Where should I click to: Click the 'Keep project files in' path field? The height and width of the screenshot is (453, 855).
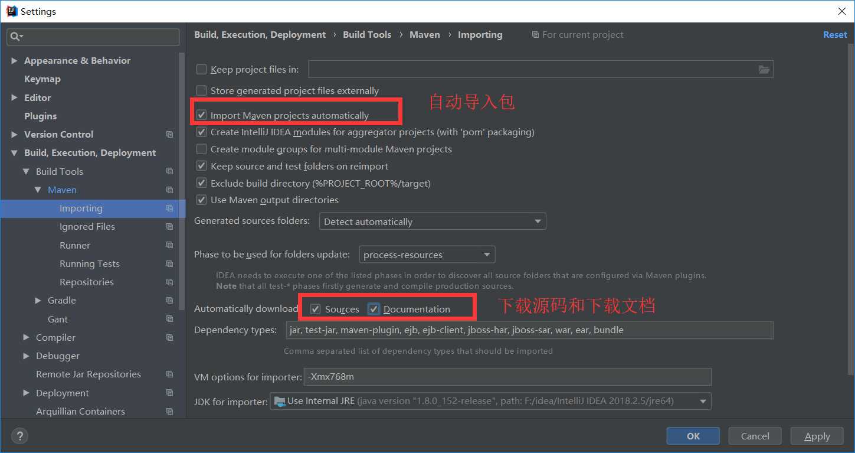(x=540, y=70)
